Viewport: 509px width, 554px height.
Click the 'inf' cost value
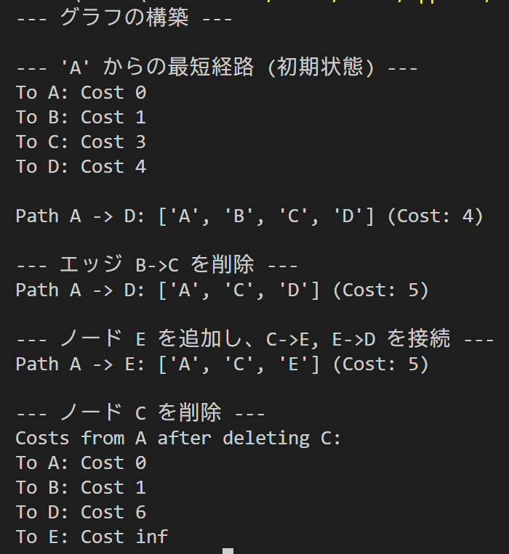click(x=151, y=537)
